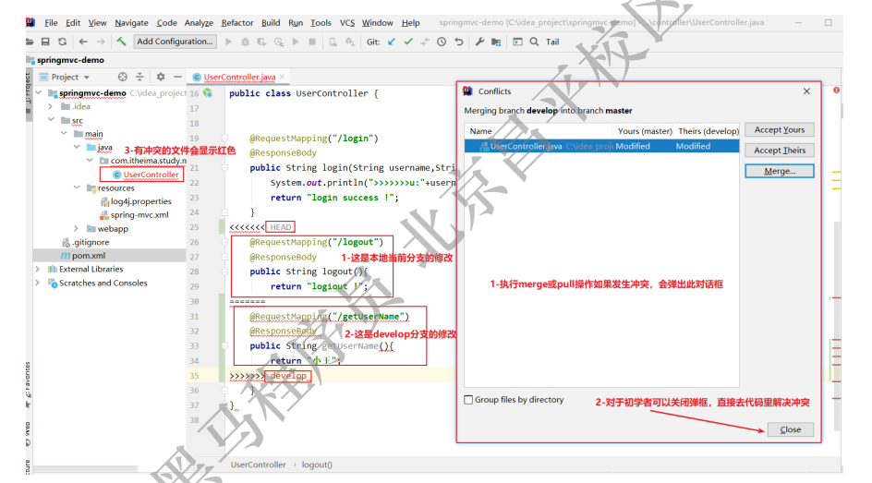Click the Tail toolbar button
Image resolution: width=872 pixels, height=483 pixels.
tap(552, 42)
